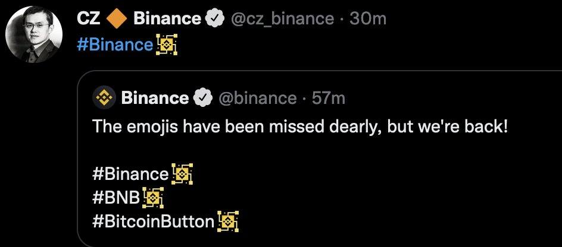Click the emoji next to quoted #Binance hashtag

pyautogui.click(x=182, y=173)
